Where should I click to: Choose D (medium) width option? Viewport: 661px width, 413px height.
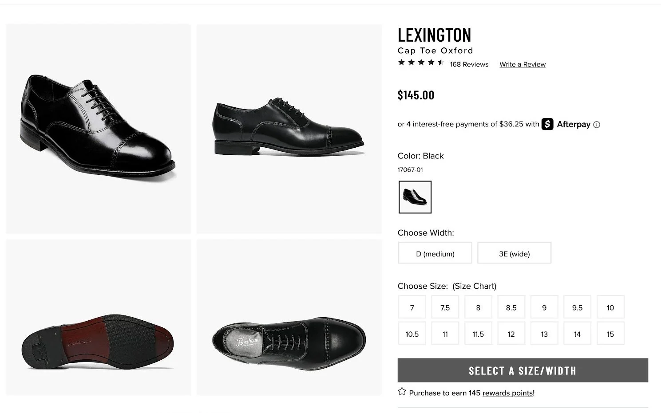pyautogui.click(x=435, y=253)
